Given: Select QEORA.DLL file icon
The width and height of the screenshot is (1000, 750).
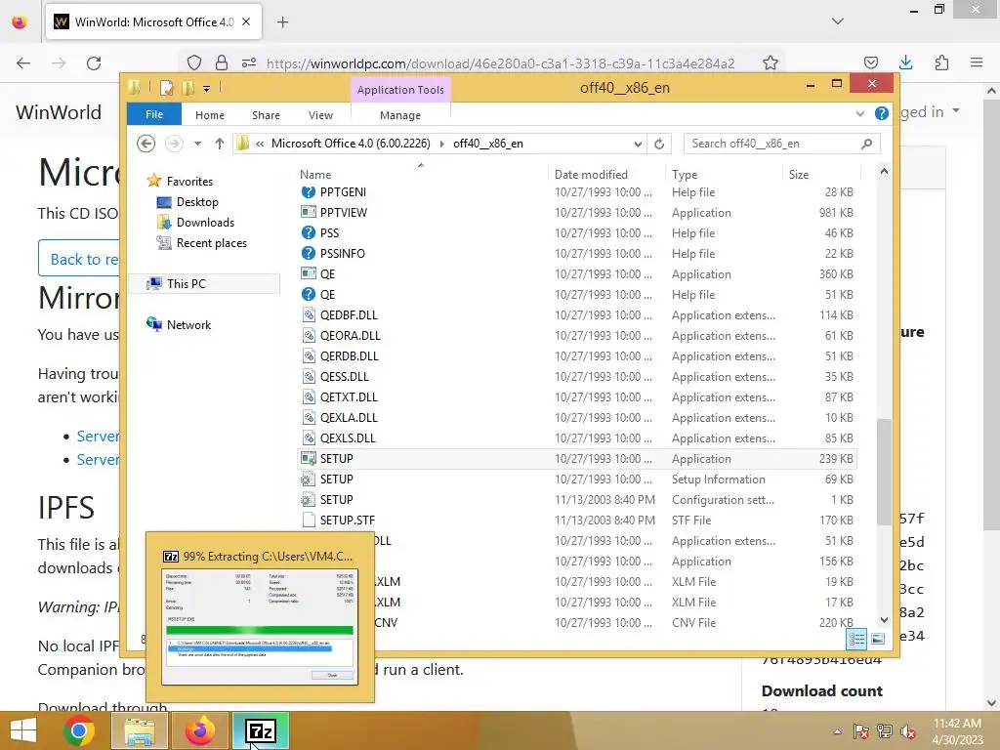Looking at the screenshot, I should click(x=308, y=336).
